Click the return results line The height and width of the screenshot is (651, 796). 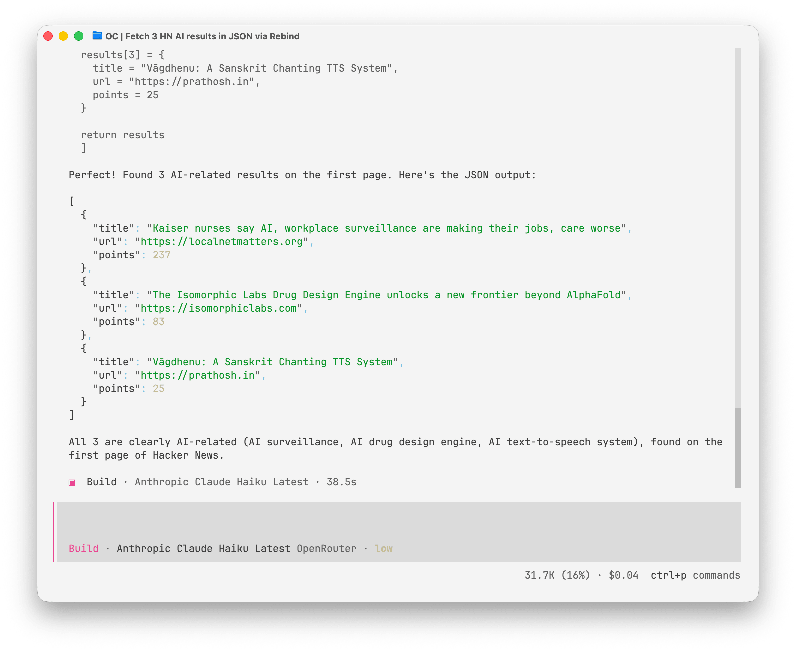[123, 135]
